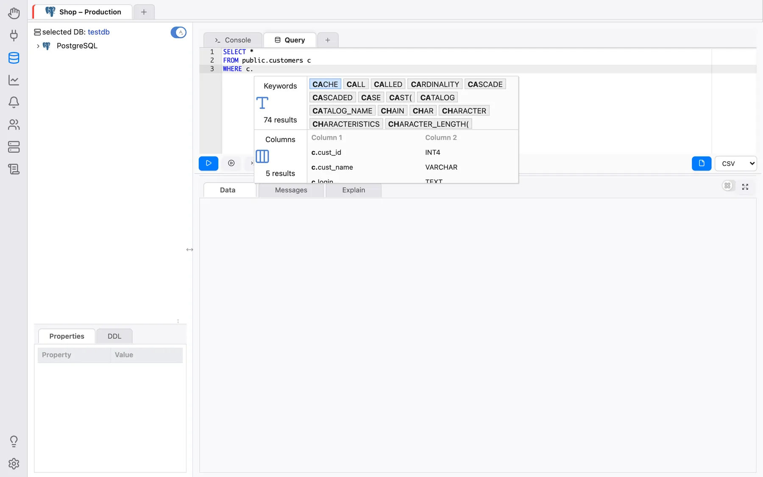Click the Keywords T icon
The width and height of the screenshot is (763, 477).
(x=262, y=103)
